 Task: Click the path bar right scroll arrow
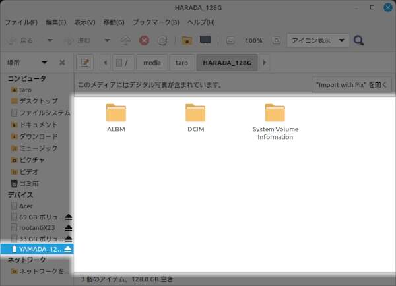(x=265, y=63)
